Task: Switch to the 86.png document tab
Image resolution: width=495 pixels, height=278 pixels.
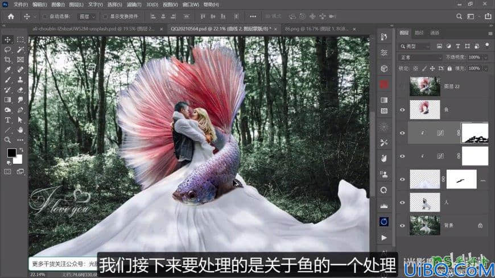Action: click(x=316, y=29)
